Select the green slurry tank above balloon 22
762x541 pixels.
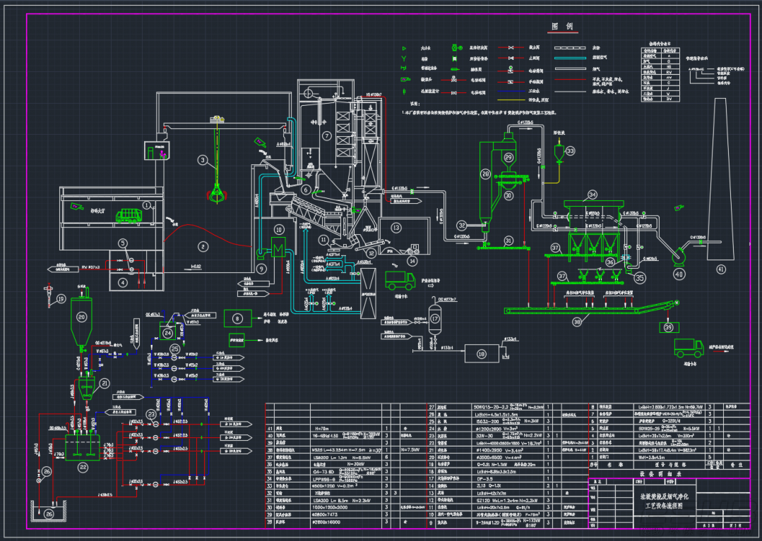tap(83, 446)
